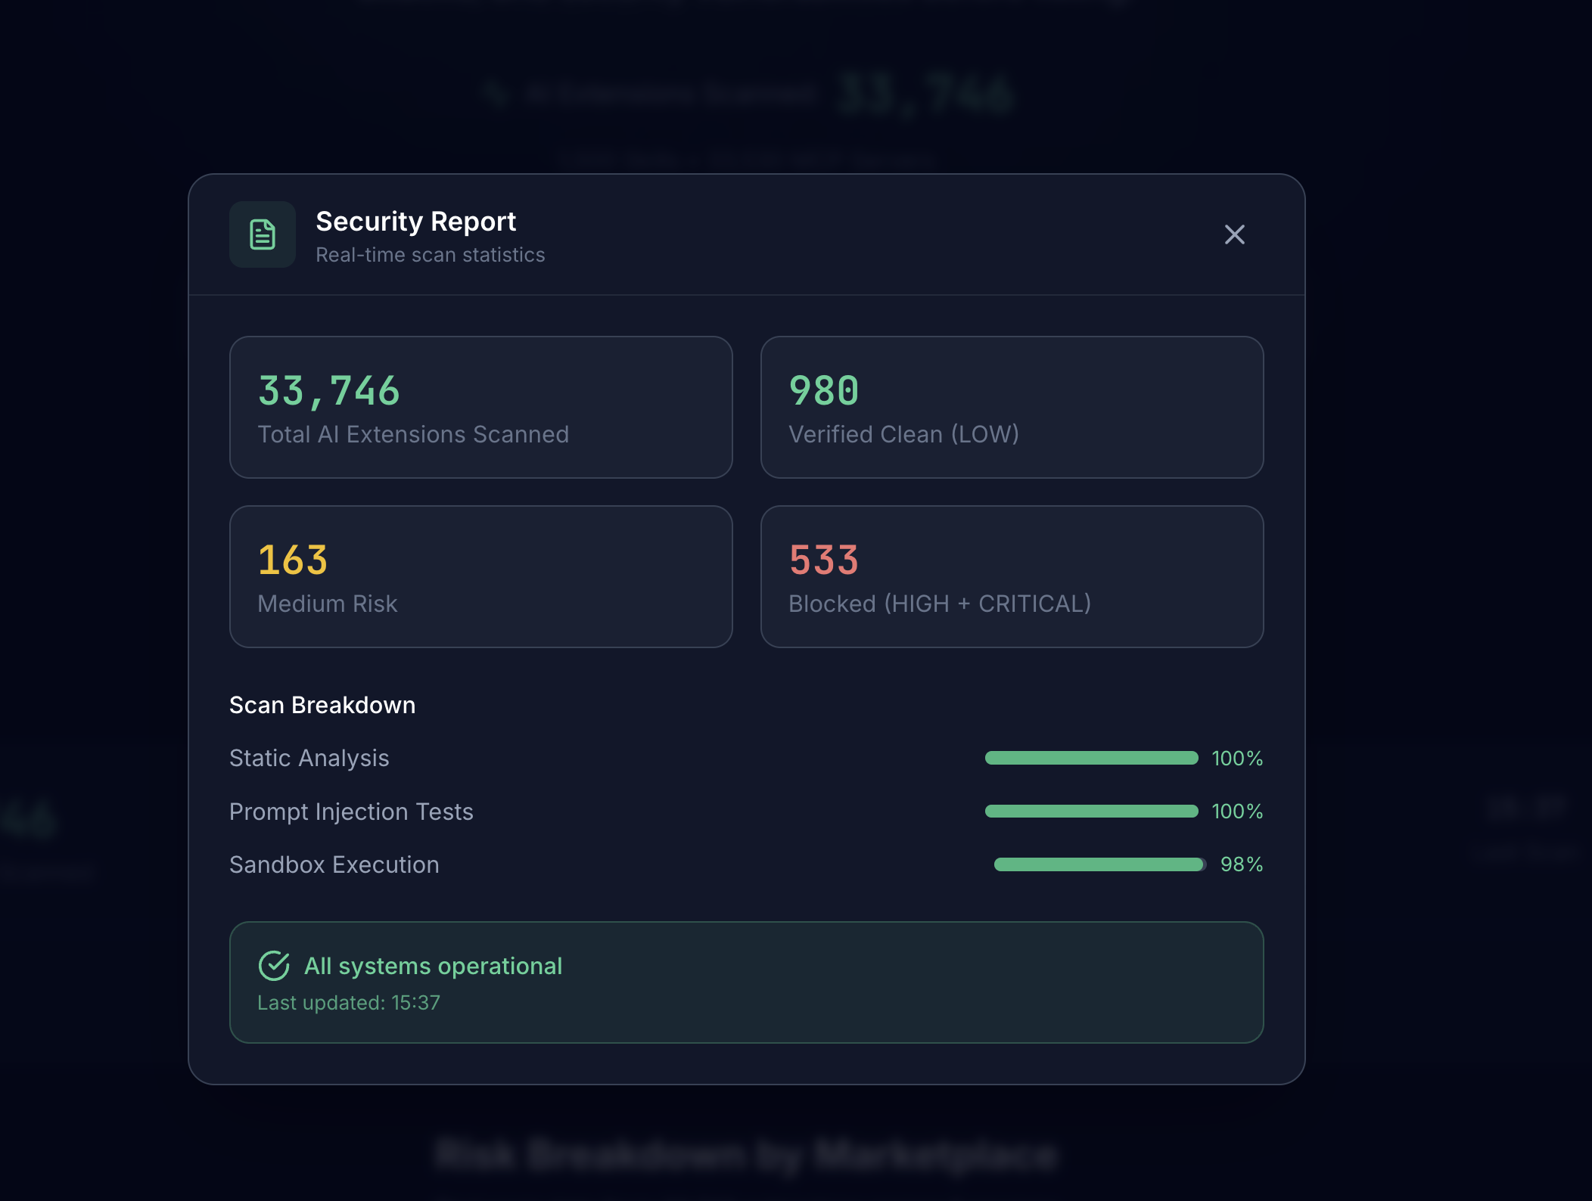This screenshot has height=1201, width=1592.
Task: Open the Verified Clean (LOW) statistic card
Action: coord(1012,408)
